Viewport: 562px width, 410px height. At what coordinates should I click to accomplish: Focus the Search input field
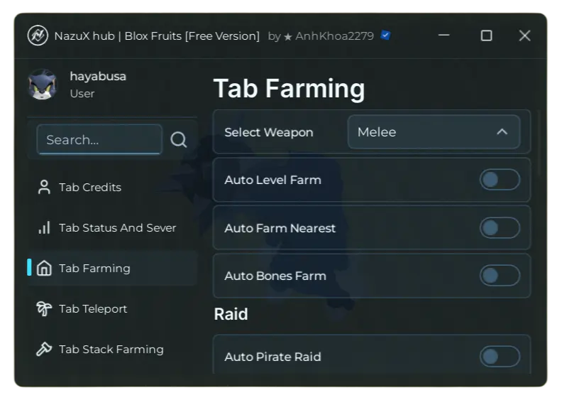pyautogui.click(x=99, y=139)
